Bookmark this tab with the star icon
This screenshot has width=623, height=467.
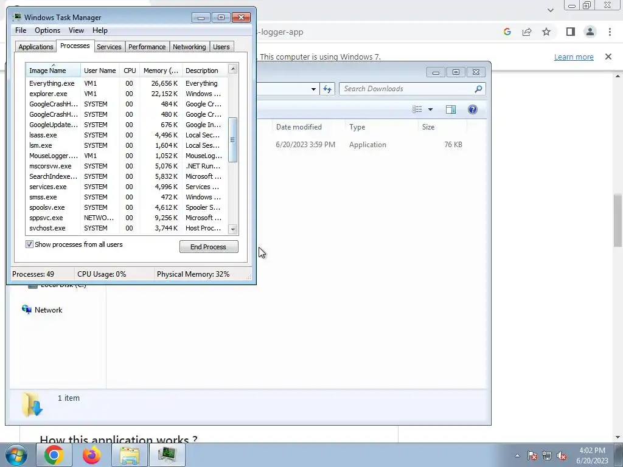pos(546,32)
